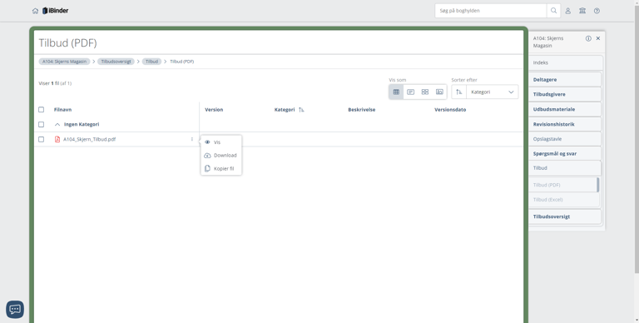The image size is (639, 323).
Task: Check the Ingen Kategori group checkbox
Action: (x=41, y=124)
